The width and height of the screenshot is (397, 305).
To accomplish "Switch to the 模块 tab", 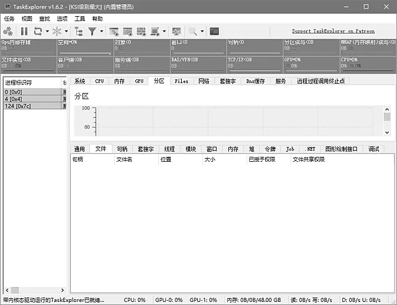I will (x=190, y=149).
